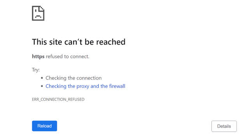249x140 pixels.
Task: Open the Details button
Action: (224, 126)
